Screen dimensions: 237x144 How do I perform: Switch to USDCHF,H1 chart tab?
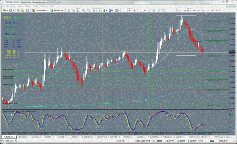[75, 137]
